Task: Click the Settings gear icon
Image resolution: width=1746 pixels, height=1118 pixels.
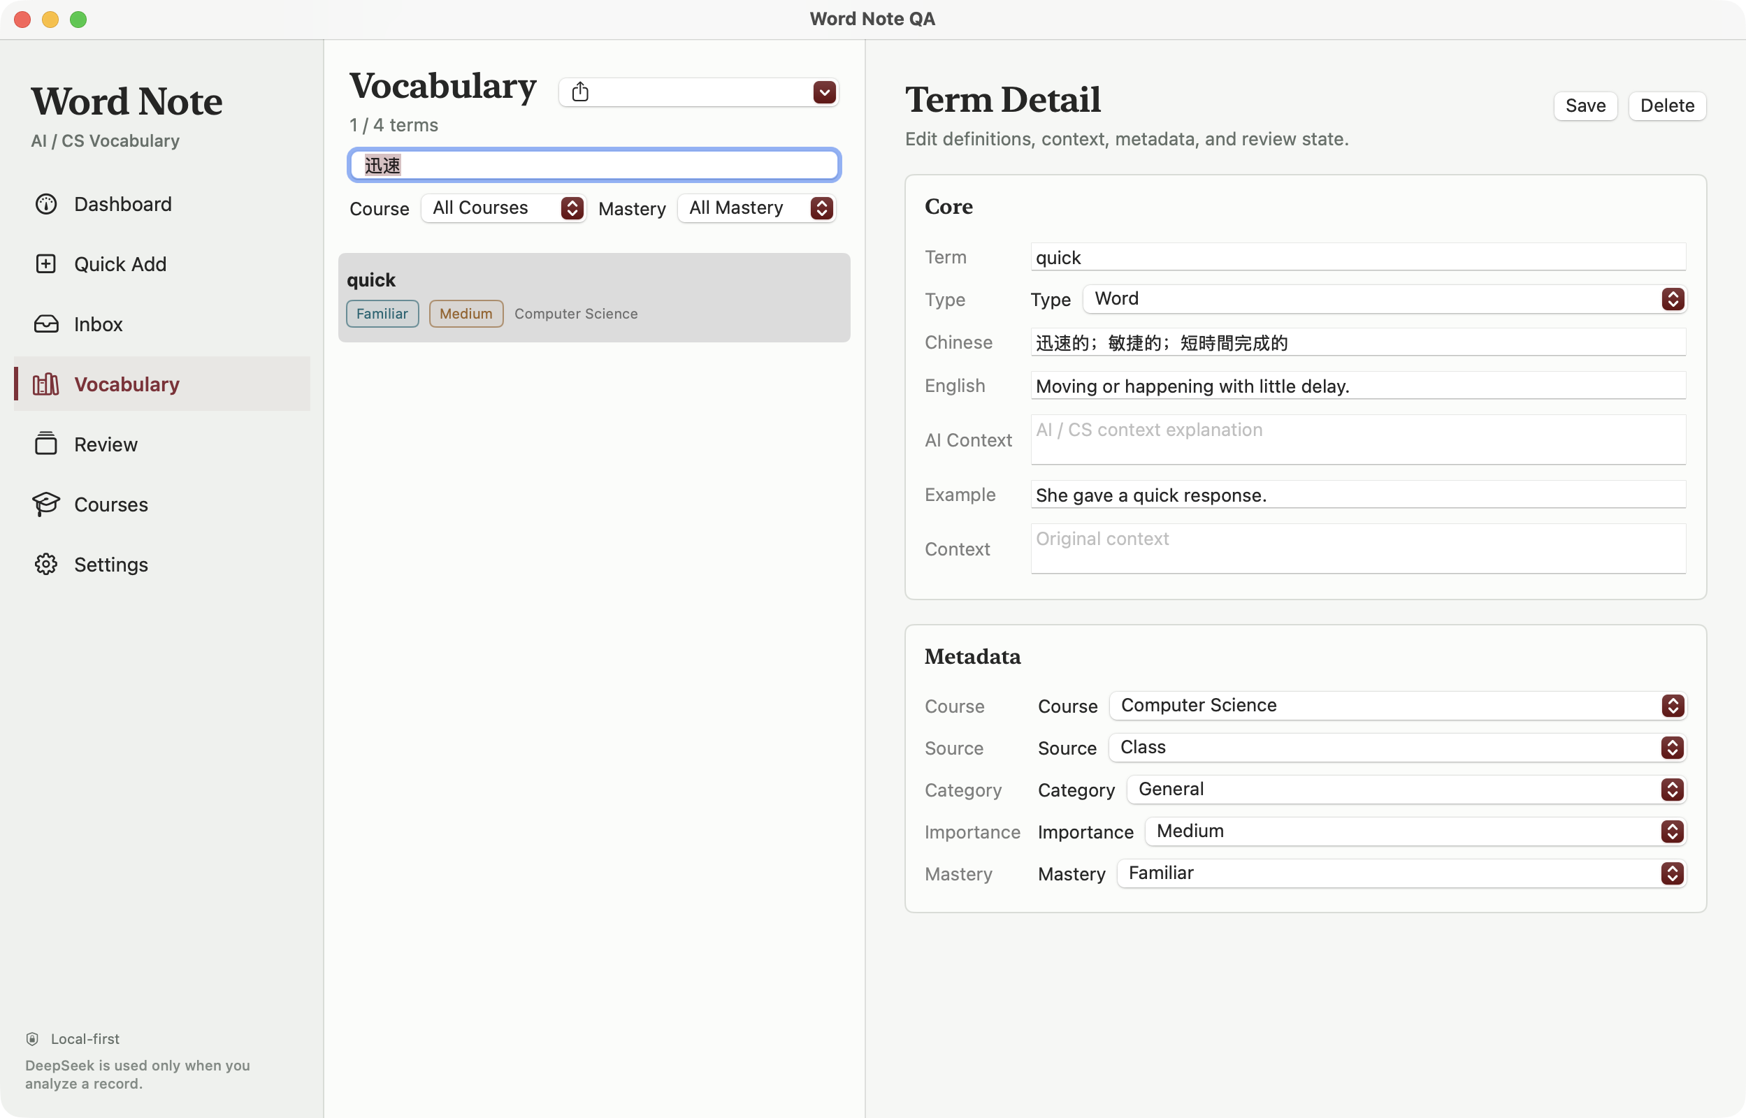Action: tap(45, 564)
